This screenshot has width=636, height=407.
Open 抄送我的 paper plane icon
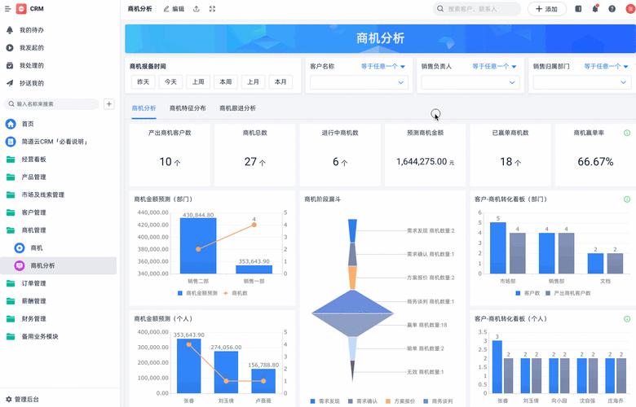pyautogui.click(x=10, y=83)
